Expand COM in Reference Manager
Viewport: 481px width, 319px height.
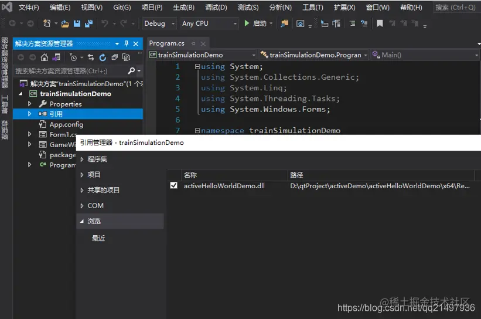click(82, 206)
